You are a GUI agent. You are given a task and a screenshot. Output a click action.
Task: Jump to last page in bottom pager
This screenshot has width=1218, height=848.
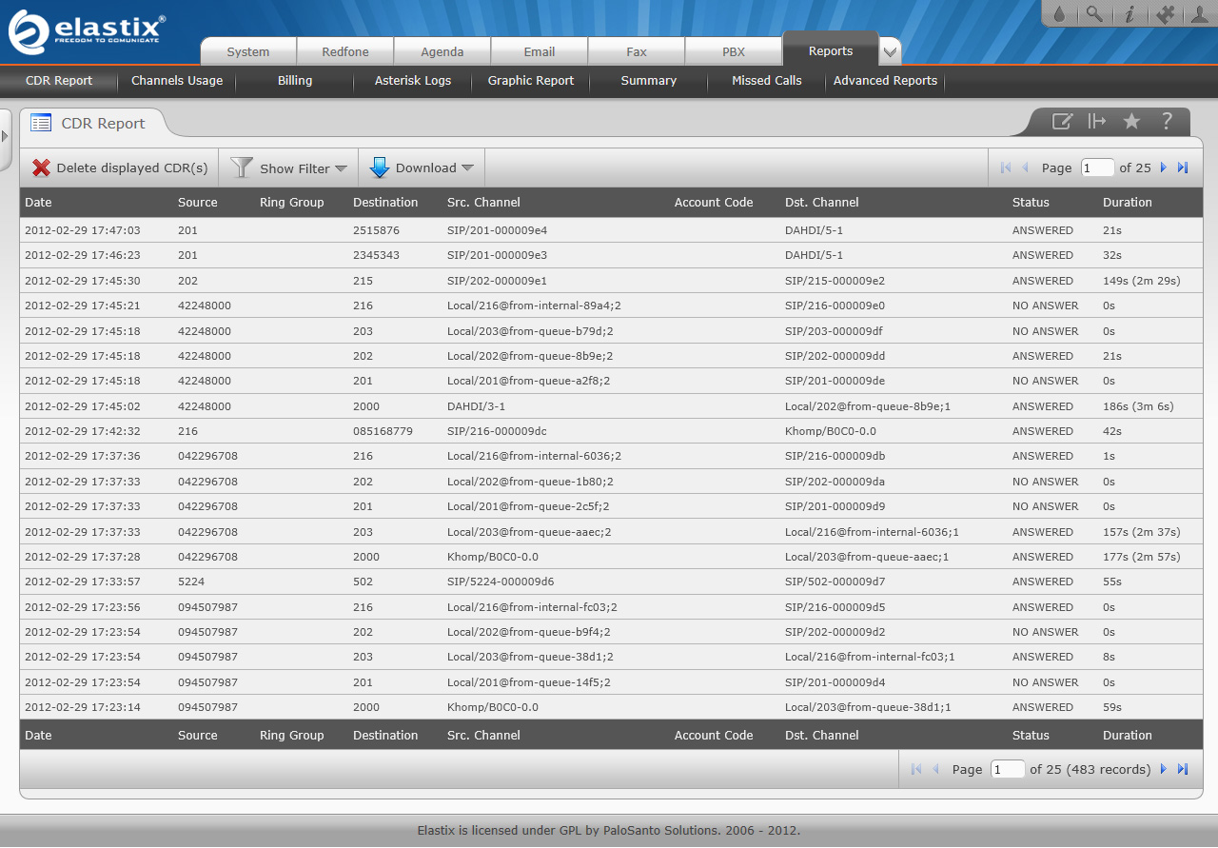(x=1183, y=769)
